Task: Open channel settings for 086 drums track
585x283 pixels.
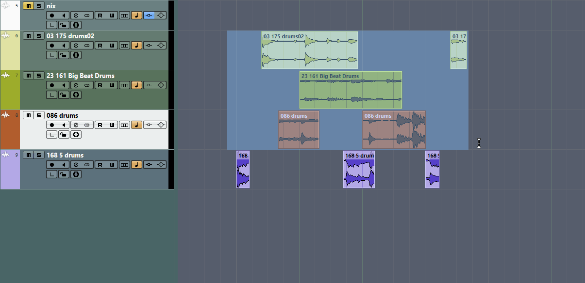Action: pyautogui.click(x=76, y=125)
